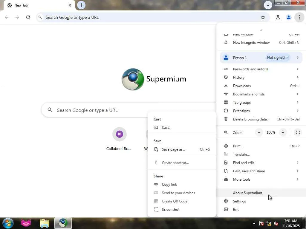Click the Supermium taskbar button
This screenshot has height=229, width=306.
pyautogui.click(x=63, y=223)
